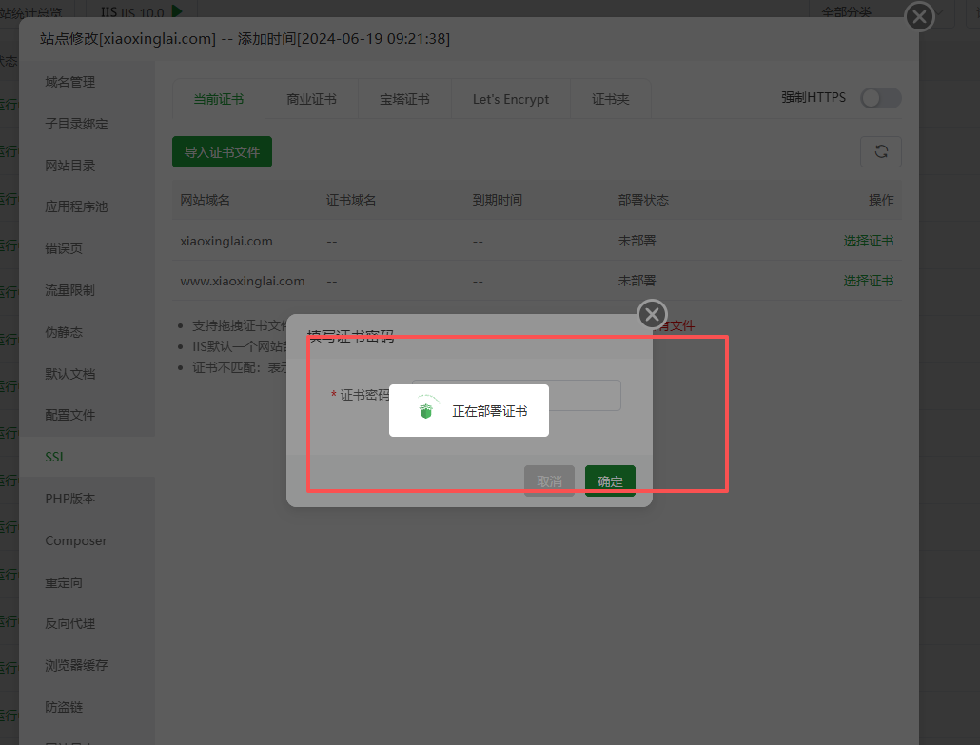
Task: Toggle the 强制HTTPS switch
Action: tap(880, 98)
